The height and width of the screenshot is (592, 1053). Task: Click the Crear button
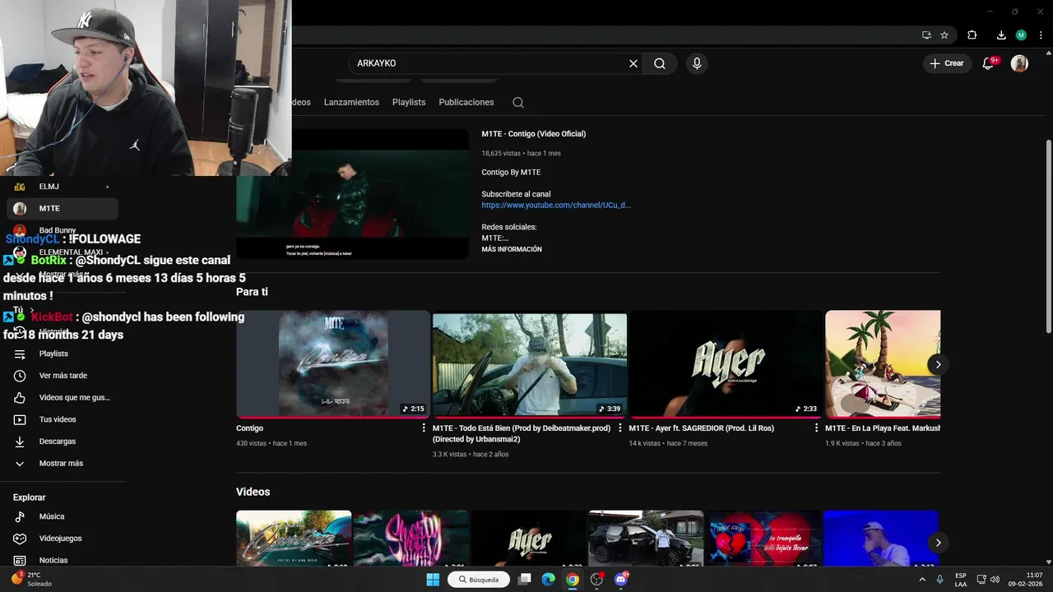click(947, 63)
